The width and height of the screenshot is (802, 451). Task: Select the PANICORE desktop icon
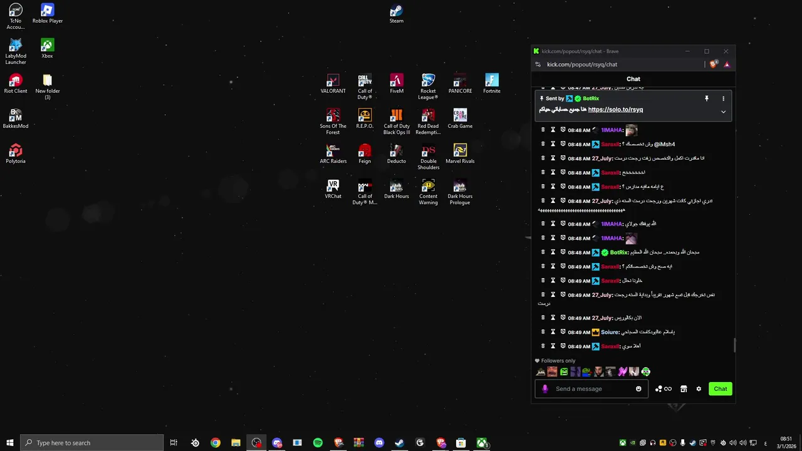tap(460, 84)
